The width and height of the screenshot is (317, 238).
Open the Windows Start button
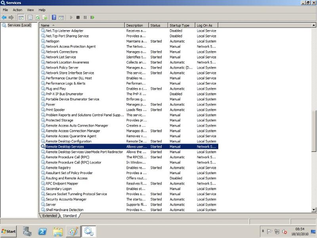[8, 231]
